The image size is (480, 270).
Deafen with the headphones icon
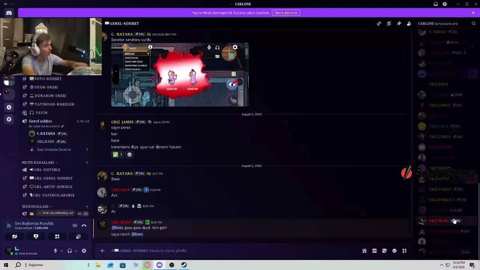click(x=70, y=251)
